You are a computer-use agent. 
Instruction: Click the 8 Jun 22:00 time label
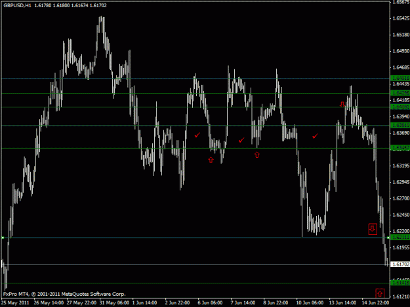(x=276, y=303)
